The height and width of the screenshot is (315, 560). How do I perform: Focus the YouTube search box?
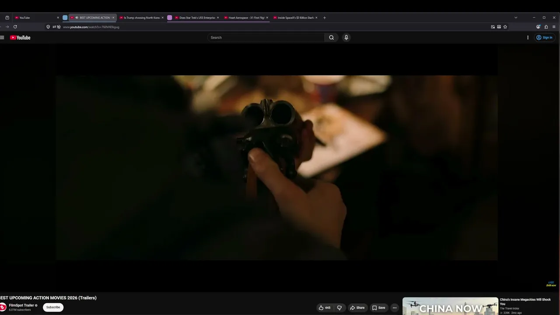click(266, 38)
